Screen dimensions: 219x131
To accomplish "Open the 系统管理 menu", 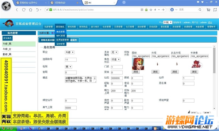I will [x=177, y=27].
